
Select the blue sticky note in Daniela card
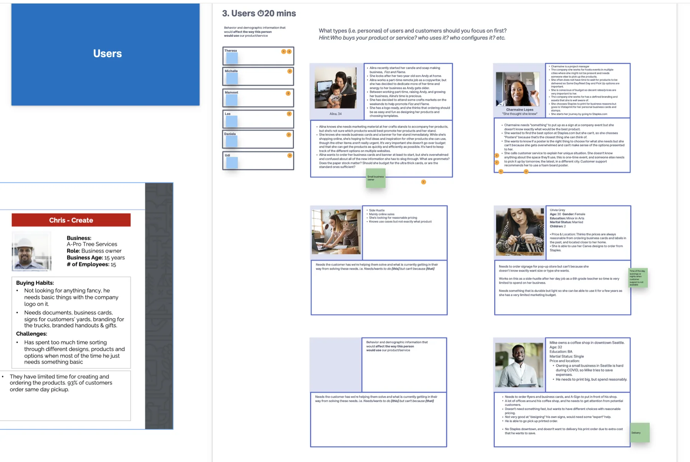[232, 142]
